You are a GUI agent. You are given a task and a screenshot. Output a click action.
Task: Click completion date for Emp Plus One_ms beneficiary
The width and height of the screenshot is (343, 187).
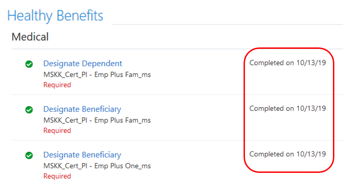tap(287, 154)
